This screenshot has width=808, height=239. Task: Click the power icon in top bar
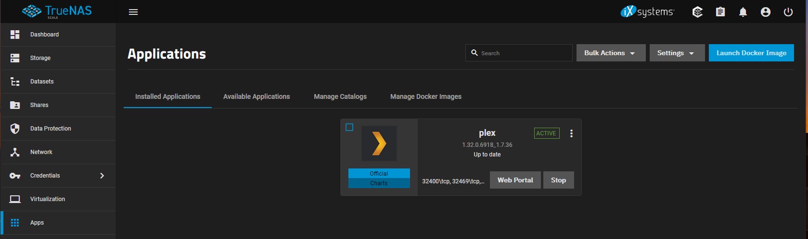click(788, 12)
